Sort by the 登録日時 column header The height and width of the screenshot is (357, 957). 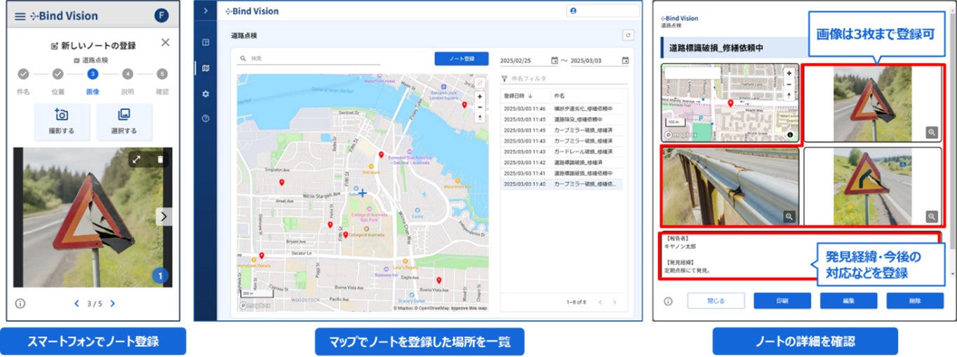pyautogui.click(x=518, y=95)
